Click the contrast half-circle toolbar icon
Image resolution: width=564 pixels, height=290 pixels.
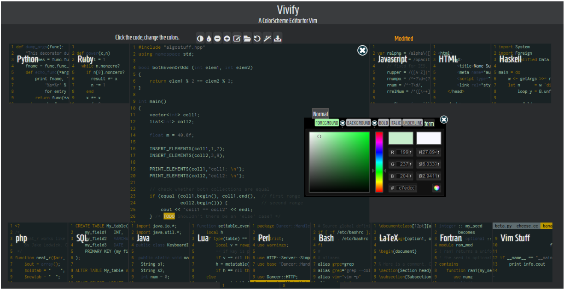pyautogui.click(x=200, y=39)
